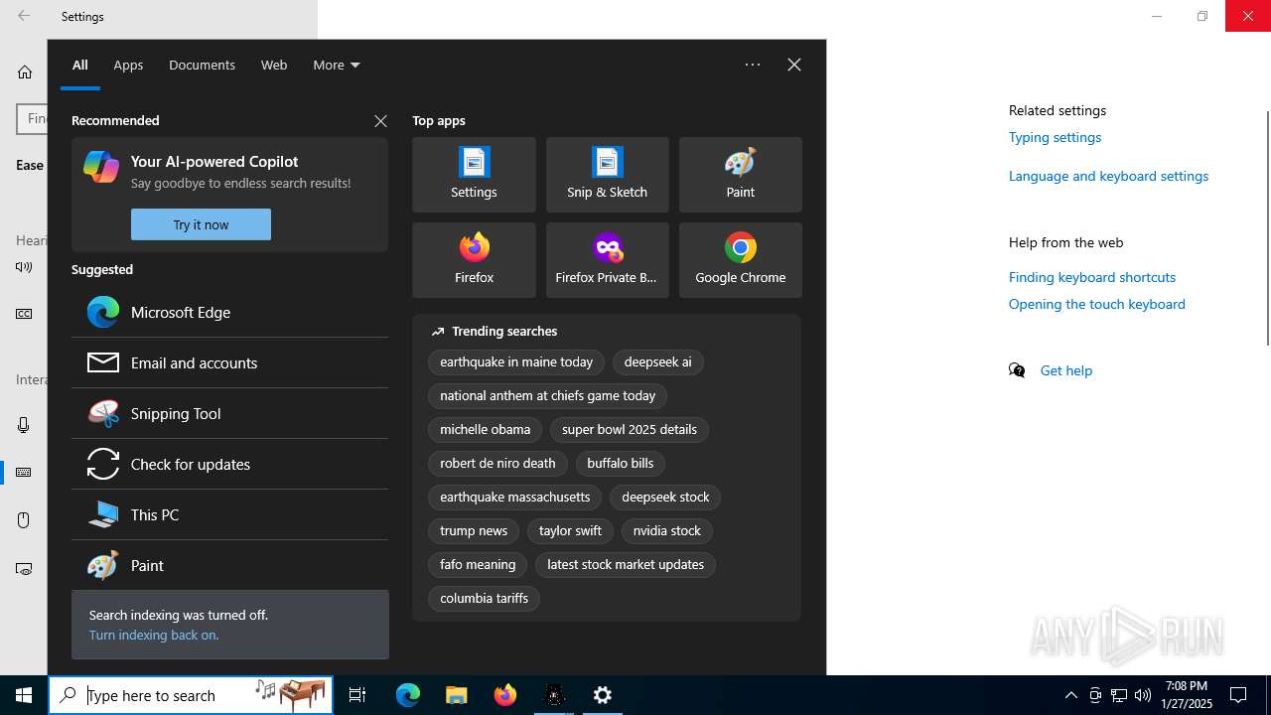Open Email and accounts suggestion
The width and height of the screenshot is (1271, 715).
click(x=229, y=362)
